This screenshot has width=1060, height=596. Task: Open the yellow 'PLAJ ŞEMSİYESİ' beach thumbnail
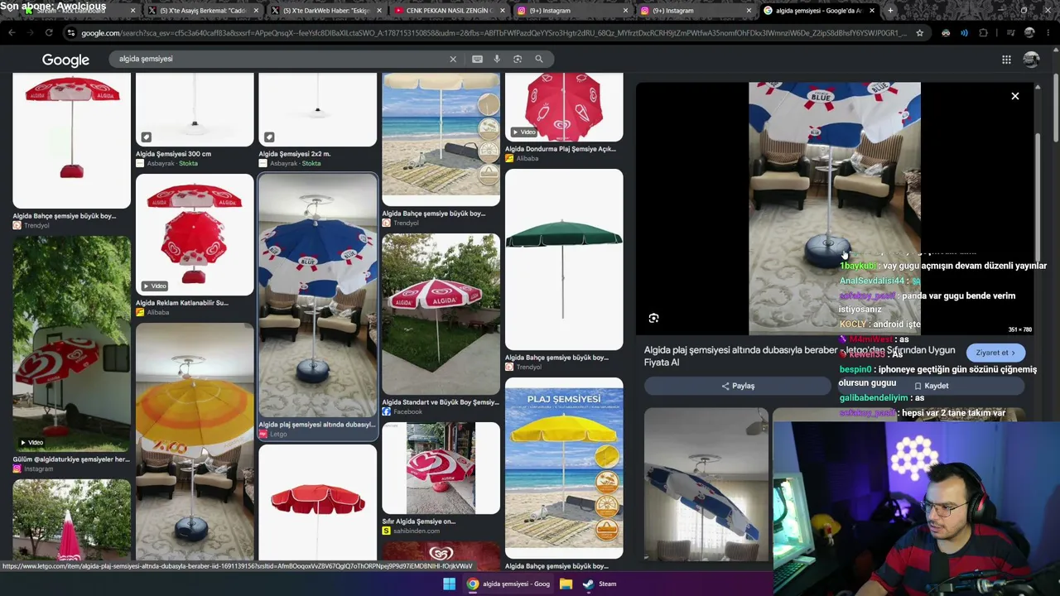coord(564,468)
